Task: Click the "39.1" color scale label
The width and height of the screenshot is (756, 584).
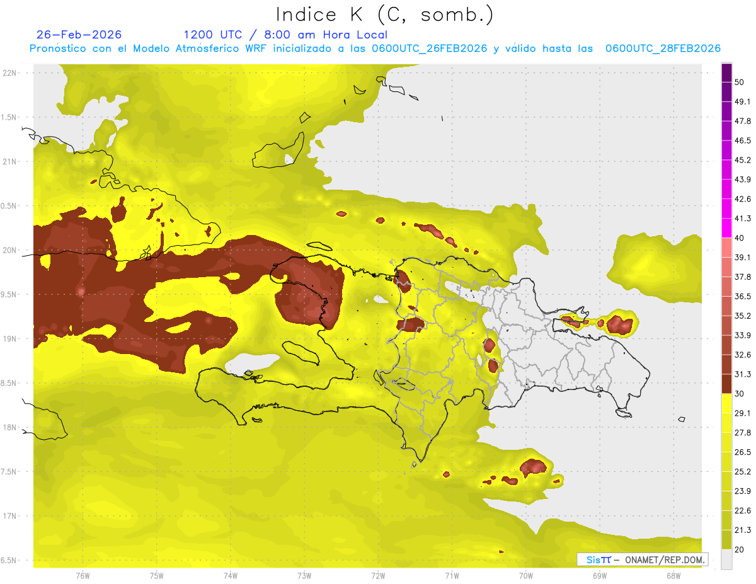Action: click(x=743, y=258)
